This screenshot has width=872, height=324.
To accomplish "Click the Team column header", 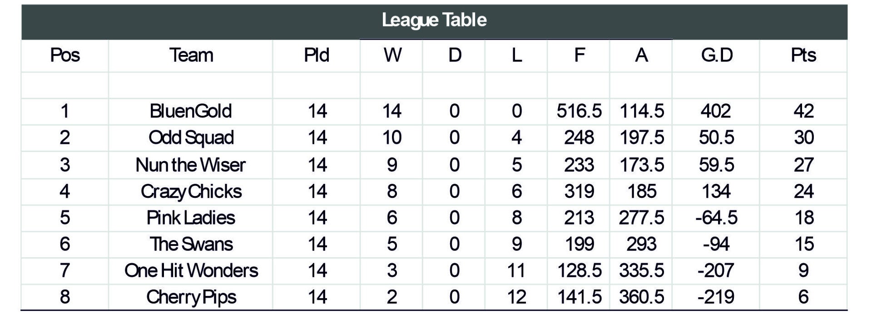I will click(x=191, y=55).
